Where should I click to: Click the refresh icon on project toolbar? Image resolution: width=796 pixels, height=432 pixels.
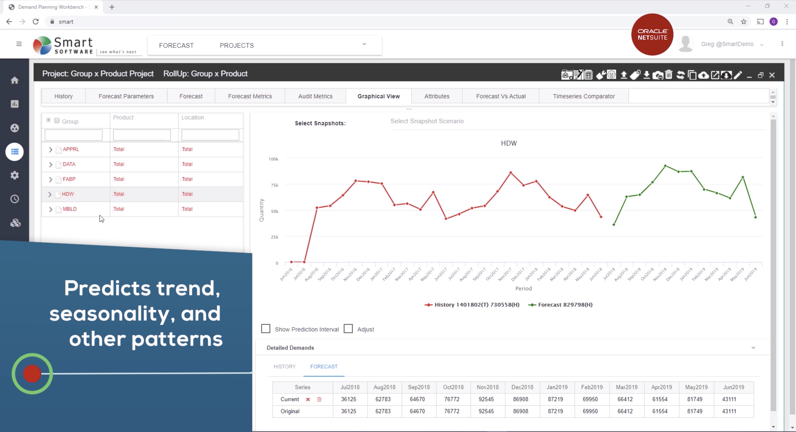680,75
